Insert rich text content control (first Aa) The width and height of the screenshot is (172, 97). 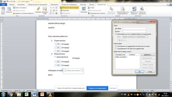coord(51,8)
